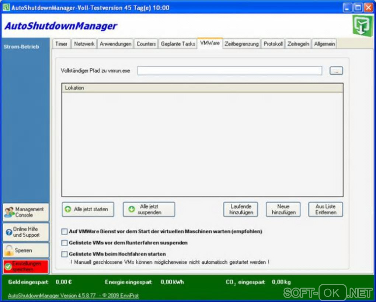The height and width of the screenshot is (302, 376).
Task: Toggle Gelistete VMs vor dem Runterfahren suspenden
Action: [x=64, y=243]
